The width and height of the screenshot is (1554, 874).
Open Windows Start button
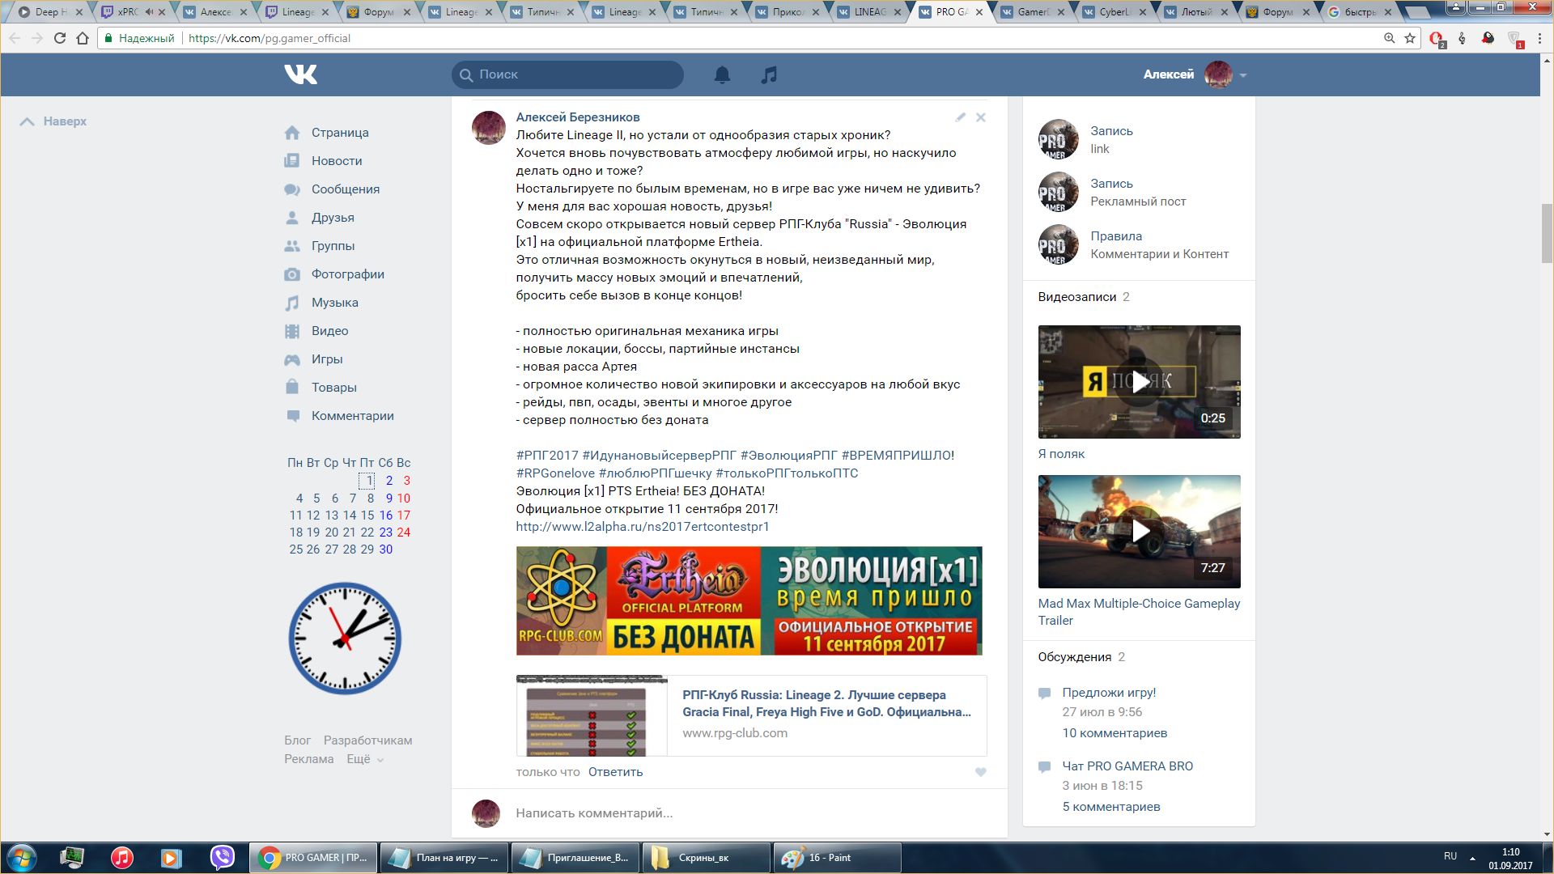(x=22, y=858)
